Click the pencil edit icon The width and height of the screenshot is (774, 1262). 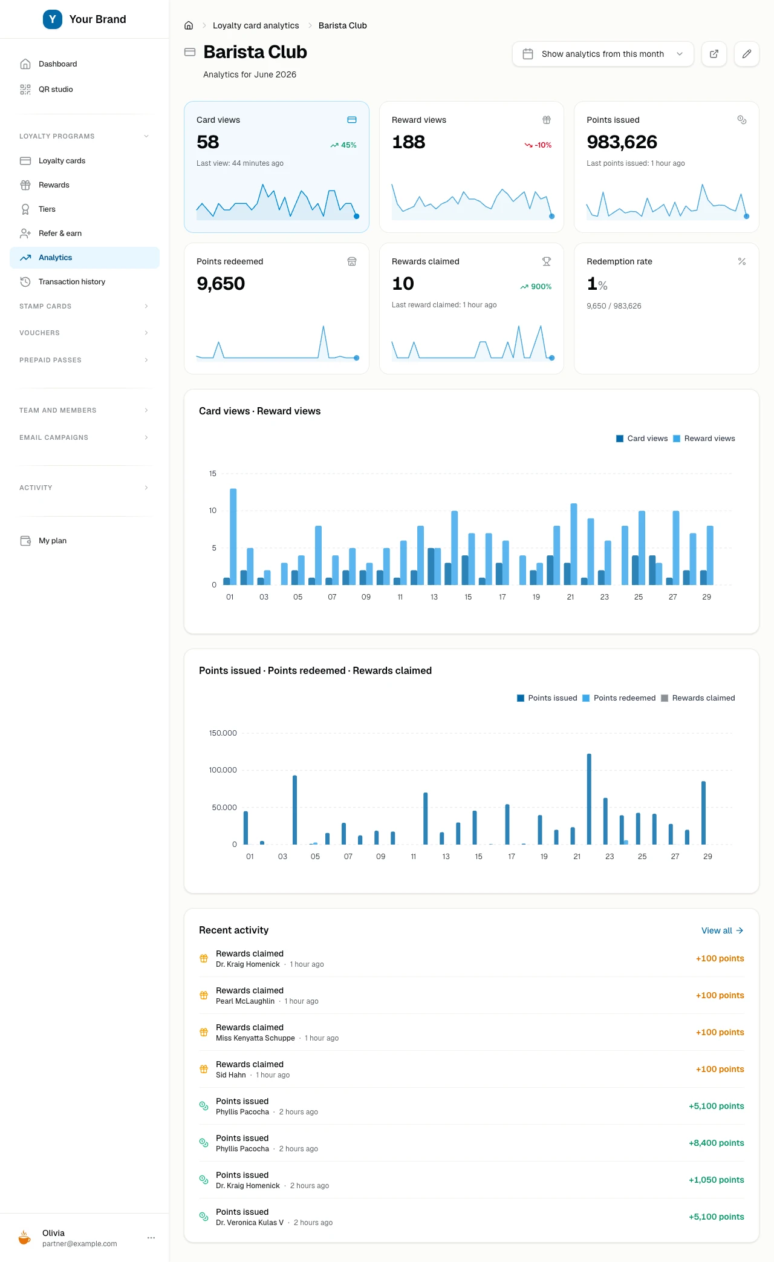pos(747,54)
